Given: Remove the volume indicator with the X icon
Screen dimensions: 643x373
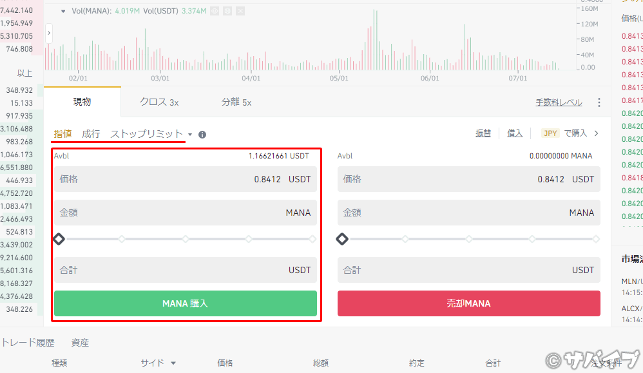Looking at the screenshot, I should (x=240, y=11).
